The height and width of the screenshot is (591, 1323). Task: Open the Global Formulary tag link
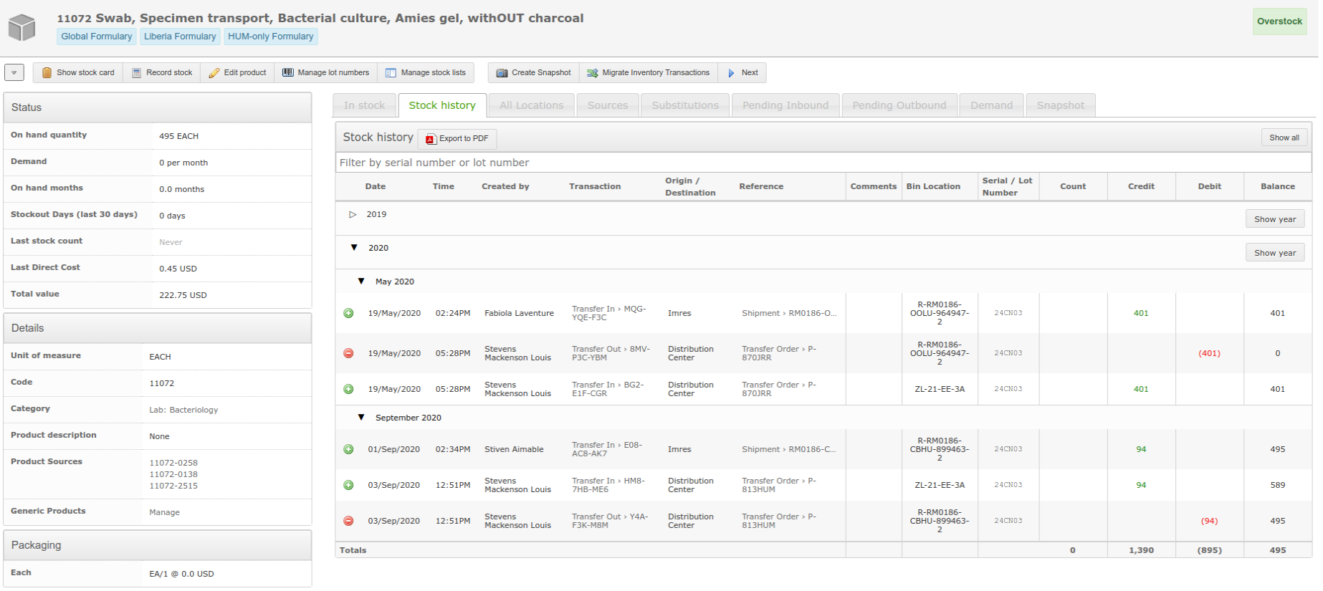97,37
